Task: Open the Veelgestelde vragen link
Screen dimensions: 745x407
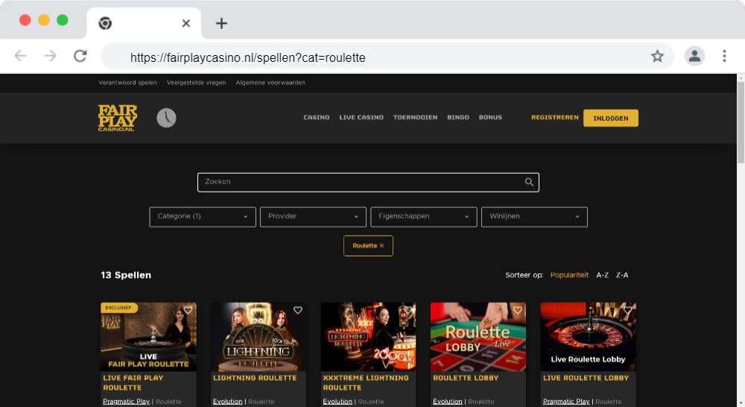Action: pyautogui.click(x=196, y=83)
